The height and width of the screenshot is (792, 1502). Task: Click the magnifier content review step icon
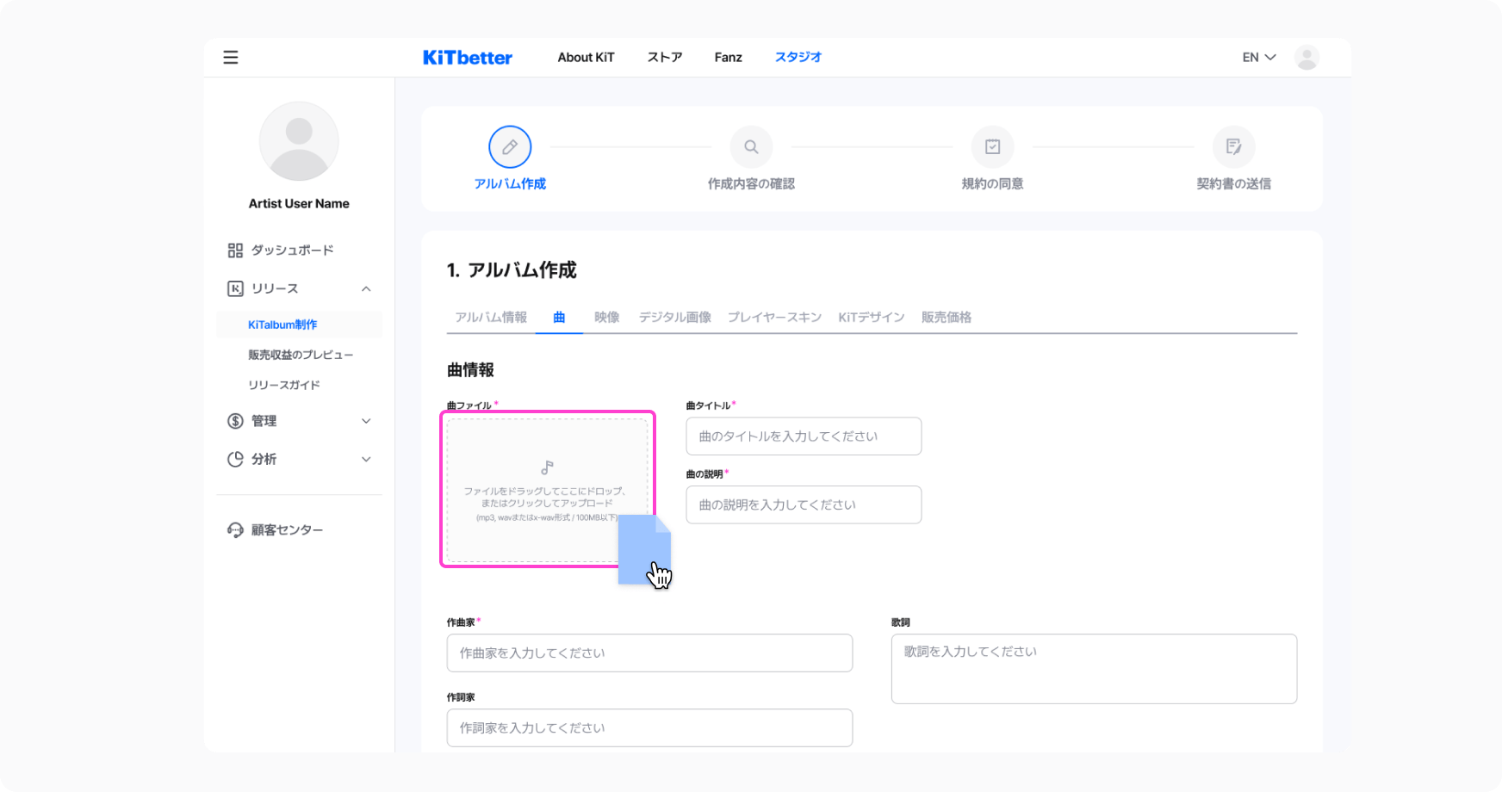(751, 147)
